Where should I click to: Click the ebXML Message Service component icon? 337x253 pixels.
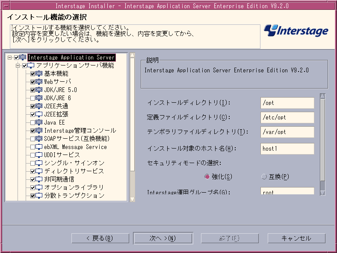(39, 147)
